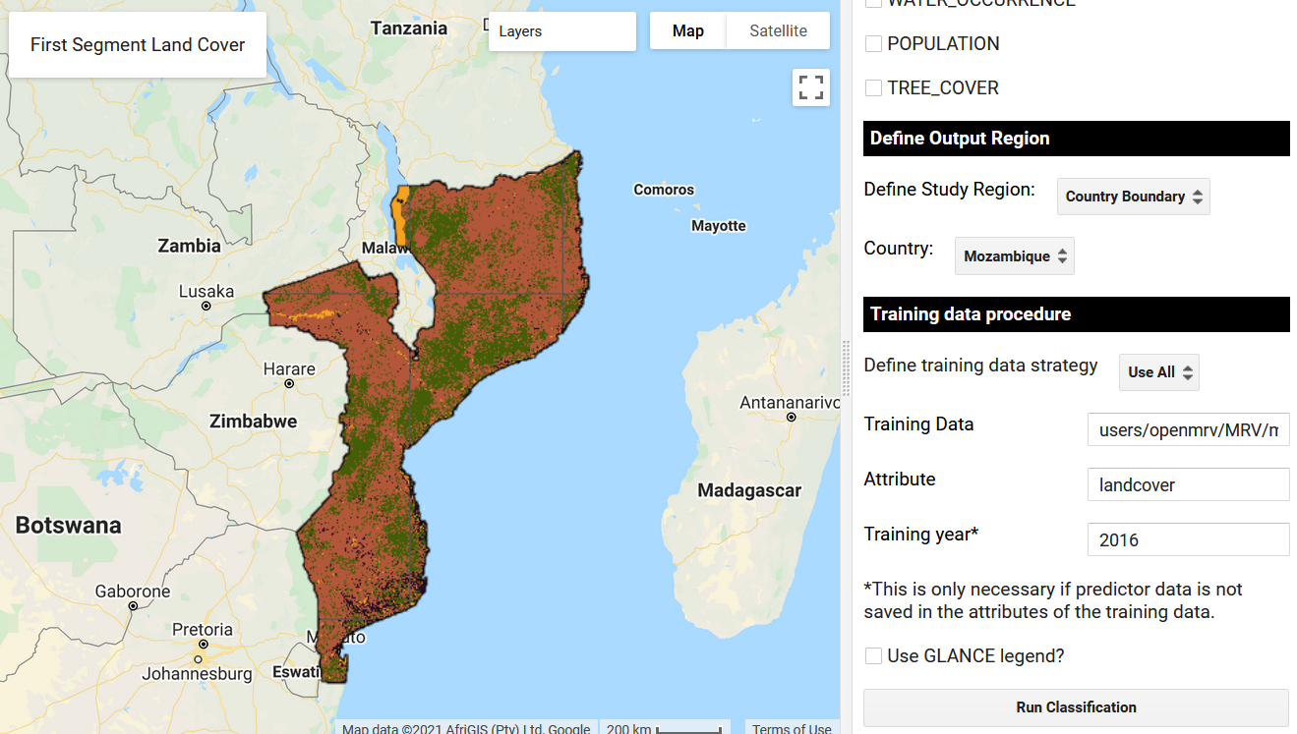Open the Country Boundary study region dropdown
The width and height of the screenshot is (1297, 734).
click(1133, 197)
